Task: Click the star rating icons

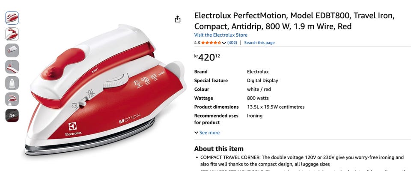Action: pyautogui.click(x=211, y=43)
